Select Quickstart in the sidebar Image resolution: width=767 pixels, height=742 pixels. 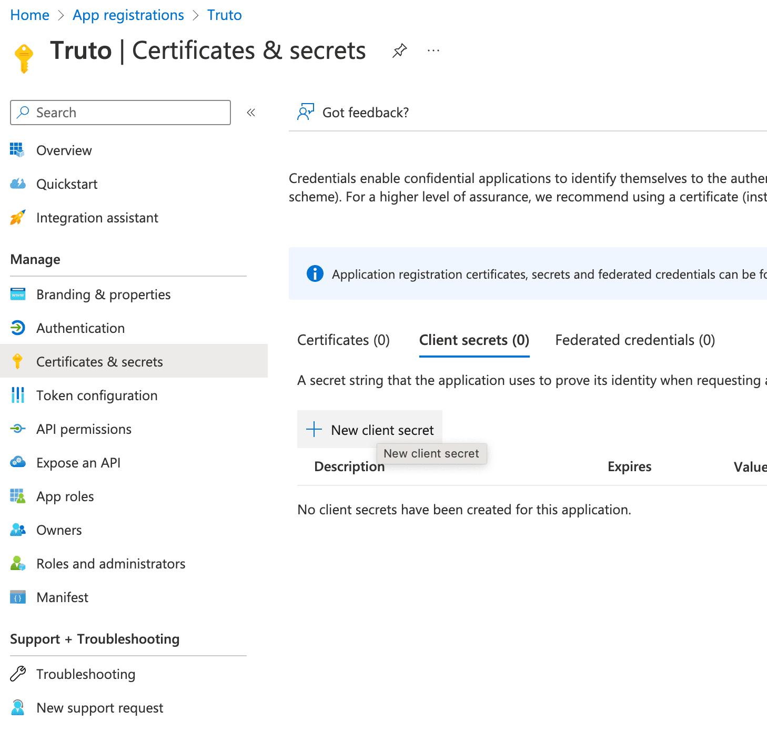(x=67, y=184)
